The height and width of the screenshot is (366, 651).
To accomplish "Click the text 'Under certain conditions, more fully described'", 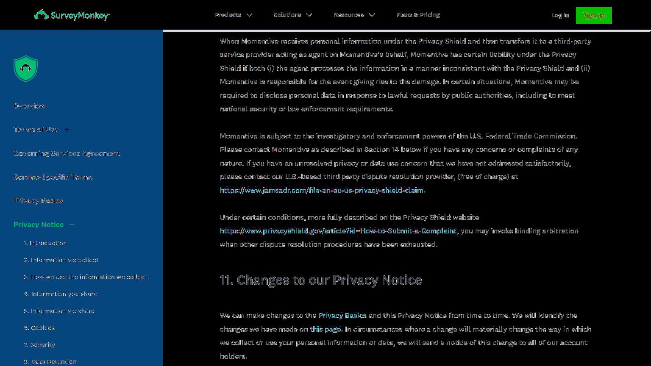I will click(292, 217).
